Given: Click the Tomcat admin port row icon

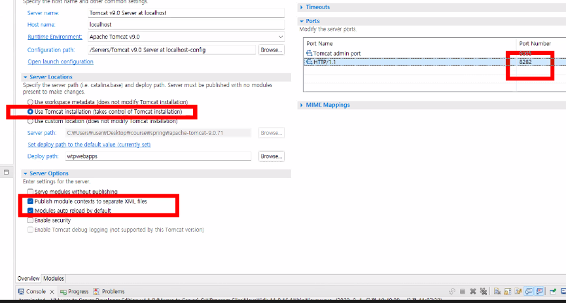Looking at the screenshot, I should click(x=309, y=54).
